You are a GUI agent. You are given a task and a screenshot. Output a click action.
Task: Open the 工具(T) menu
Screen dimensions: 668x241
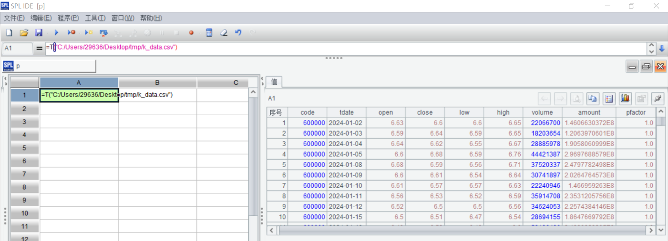tap(95, 18)
